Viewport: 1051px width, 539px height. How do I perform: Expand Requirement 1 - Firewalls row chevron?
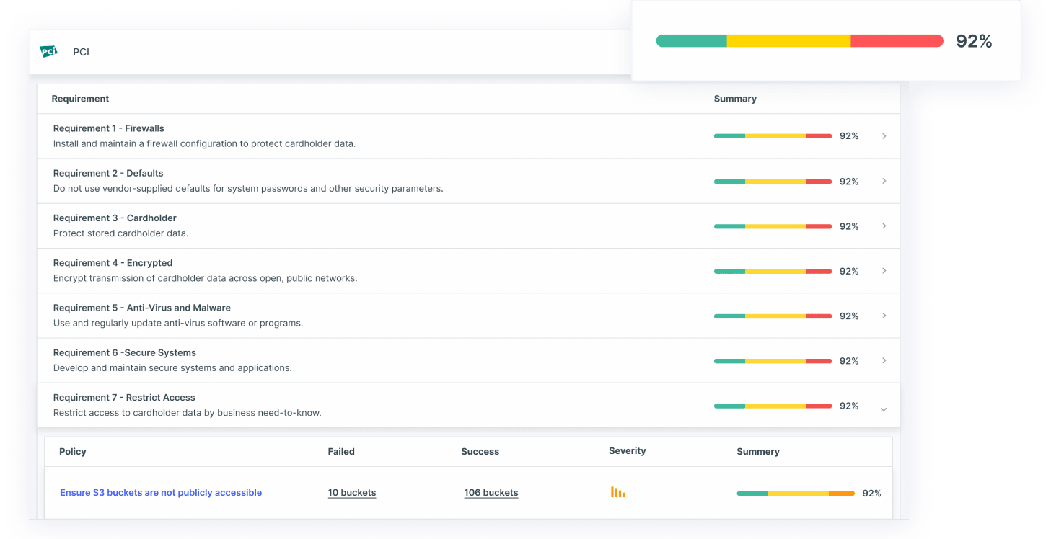[x=884, y=136]
